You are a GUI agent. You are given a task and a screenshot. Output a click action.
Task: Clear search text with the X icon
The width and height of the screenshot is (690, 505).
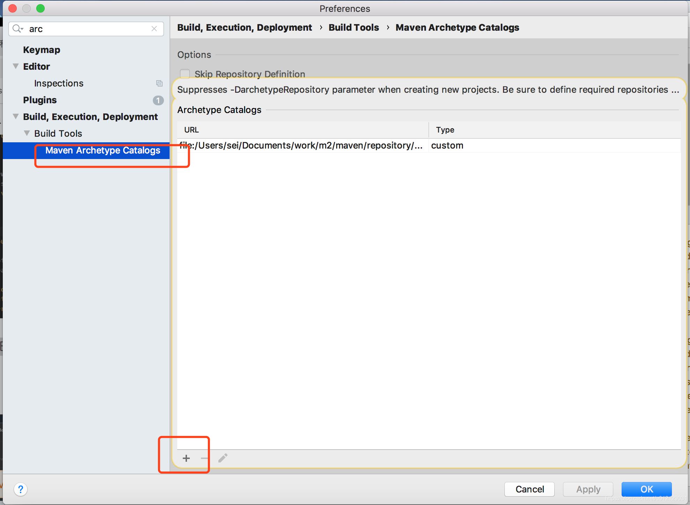[154, 29]
